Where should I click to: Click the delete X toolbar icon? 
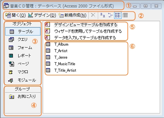tap(93, 15)
